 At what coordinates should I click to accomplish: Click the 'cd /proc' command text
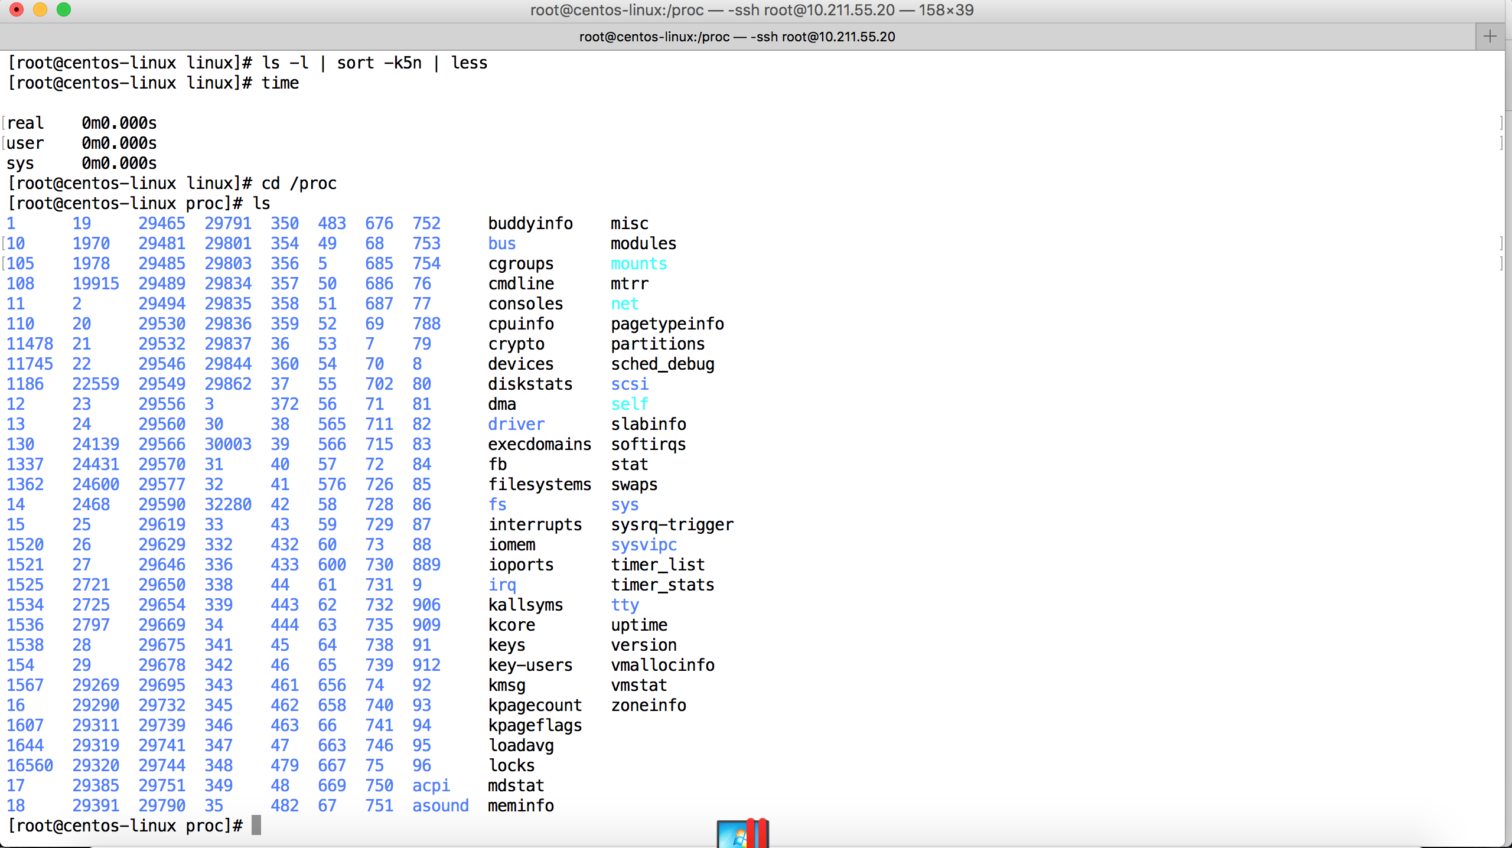point(299,183)
